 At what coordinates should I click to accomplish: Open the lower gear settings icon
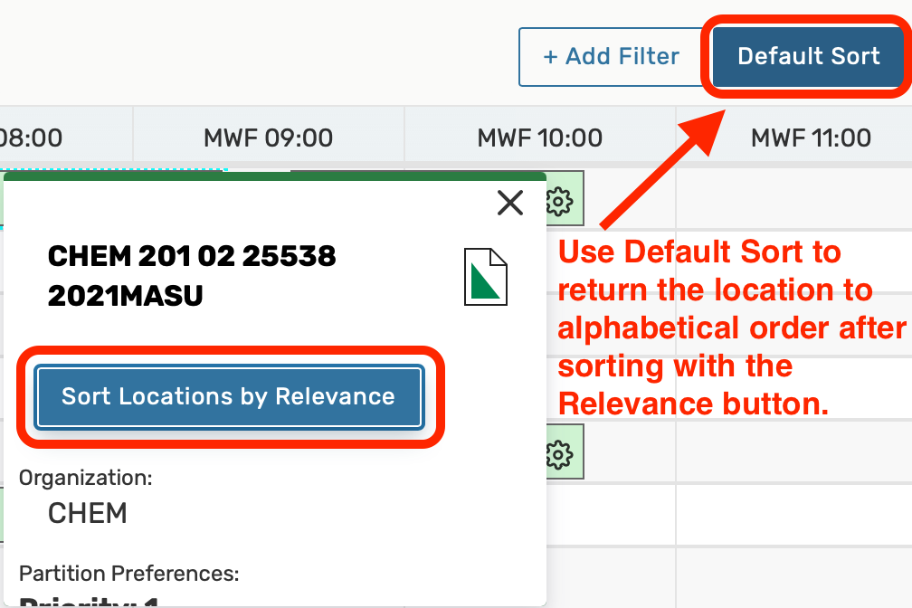[561, 451]
